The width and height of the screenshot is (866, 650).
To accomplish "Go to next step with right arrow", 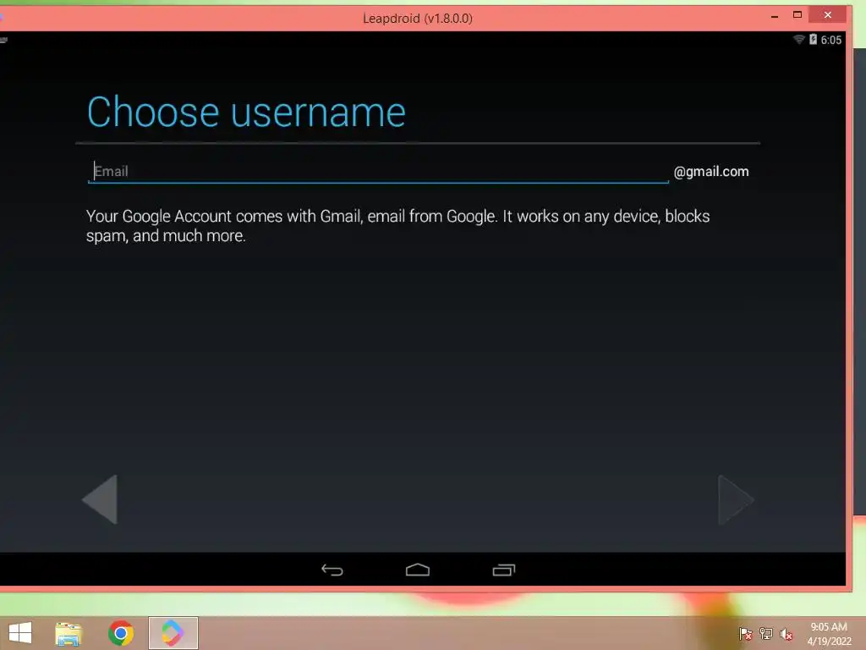I will 735,499.
